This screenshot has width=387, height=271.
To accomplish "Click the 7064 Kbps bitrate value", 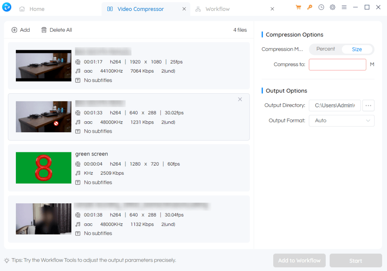I will tap(142, 71).
